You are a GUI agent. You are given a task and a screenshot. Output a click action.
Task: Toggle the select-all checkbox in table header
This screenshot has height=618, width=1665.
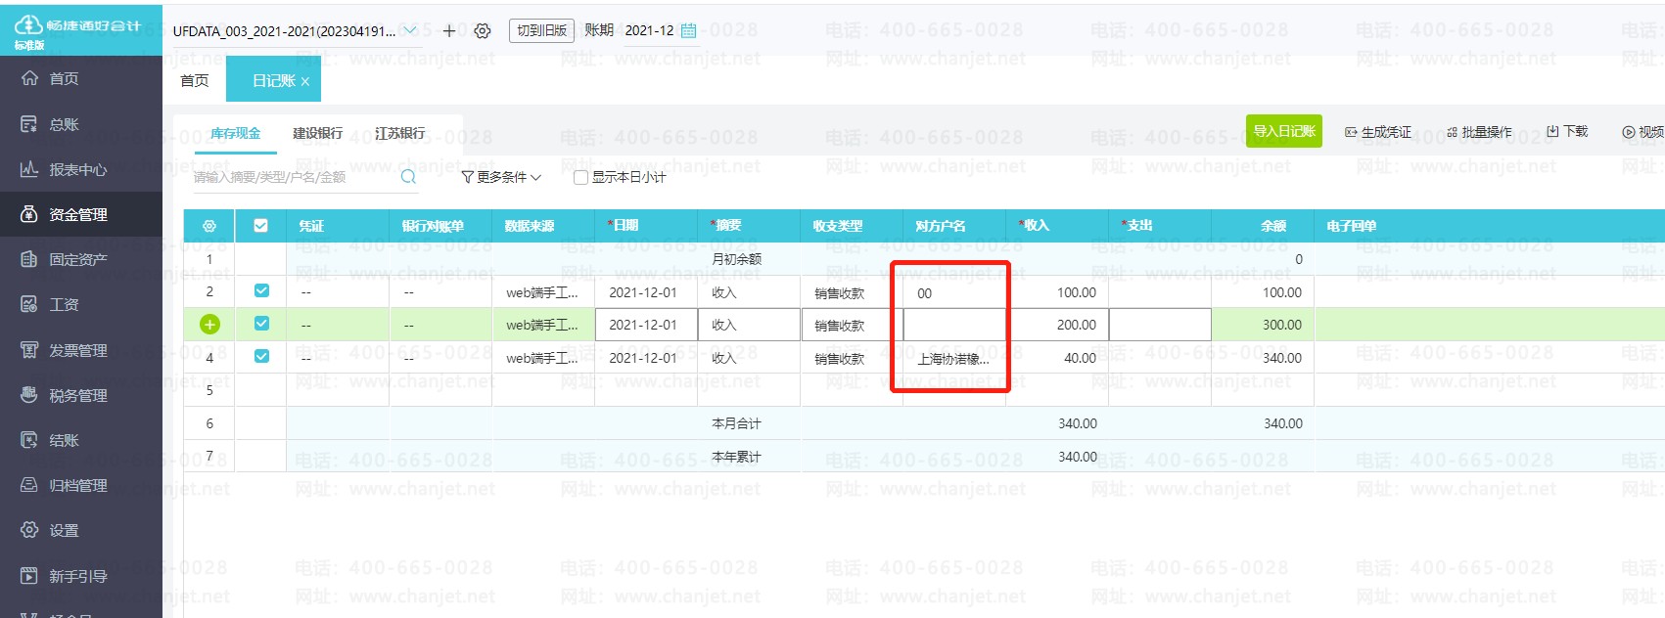click(260, 226)
